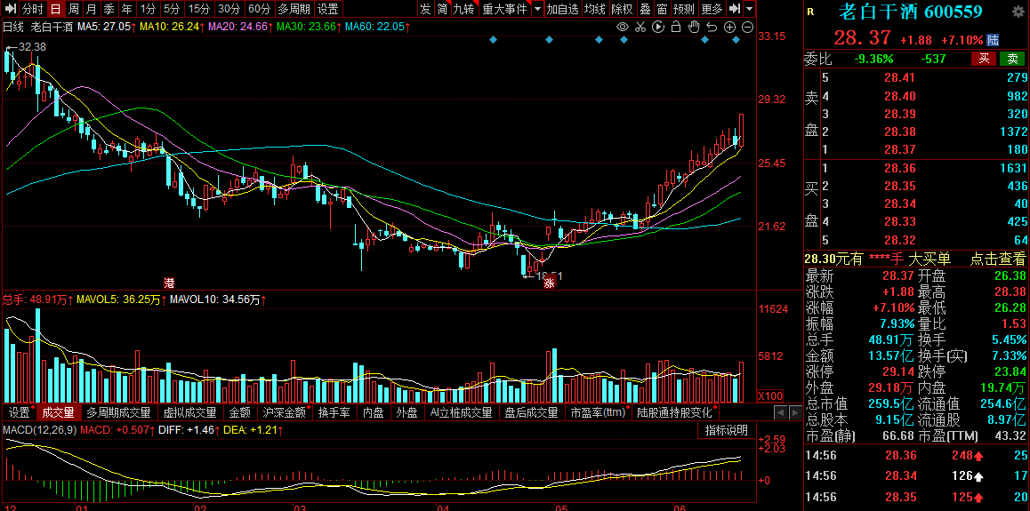1030x511 pixels.
Task: Open the dropdown arrow next to 重大事件
Action: (x=537, y=9)
